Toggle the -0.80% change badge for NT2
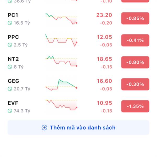The height and width of the screenshot is (157, 157). (135, 62)
